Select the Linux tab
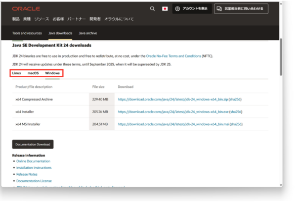 tap(17, 73)
